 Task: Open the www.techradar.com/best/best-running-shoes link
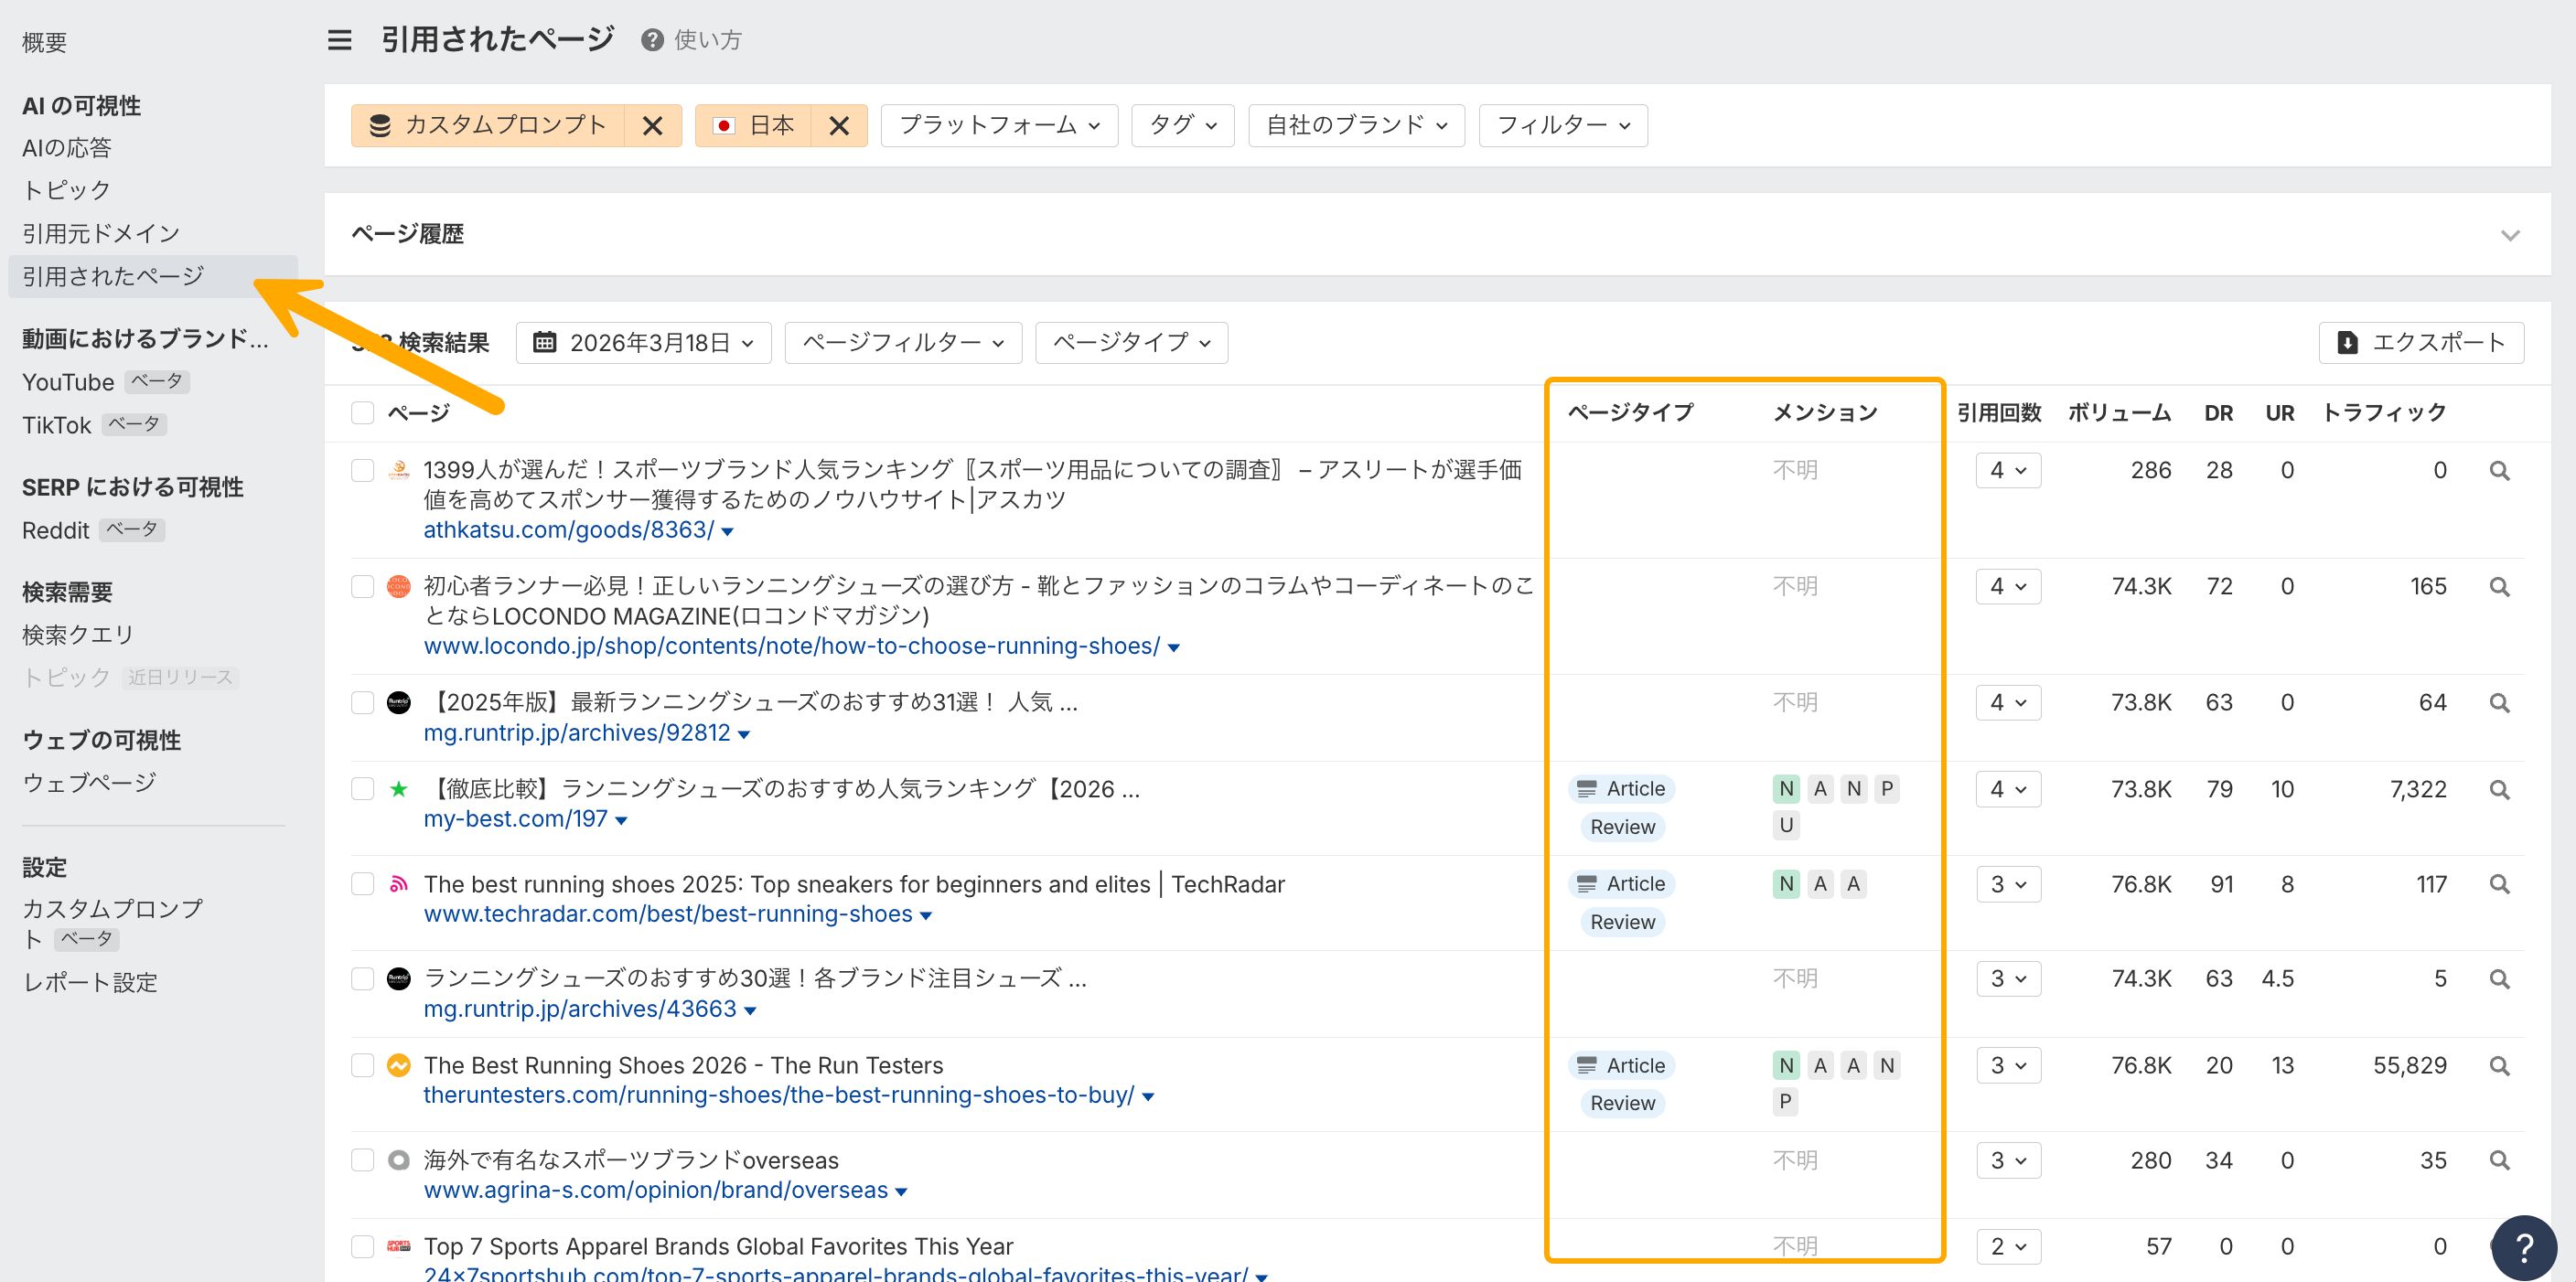point(667,914)
